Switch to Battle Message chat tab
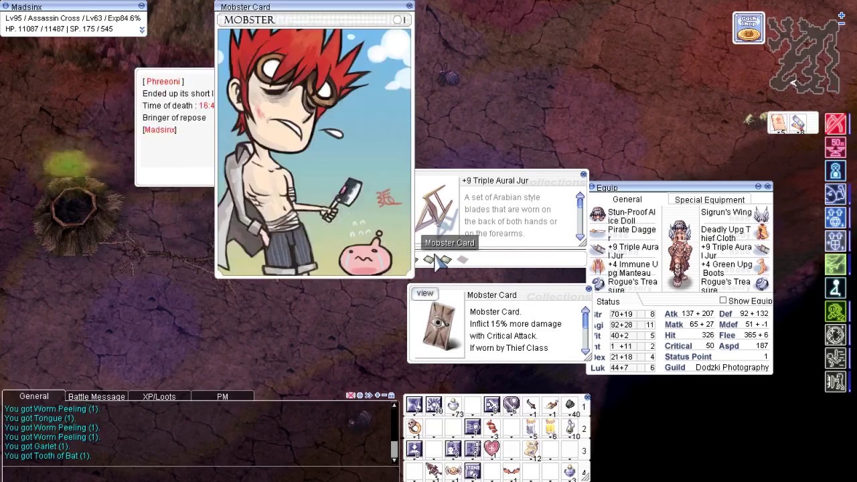857x482 pixels. point(96,396)
